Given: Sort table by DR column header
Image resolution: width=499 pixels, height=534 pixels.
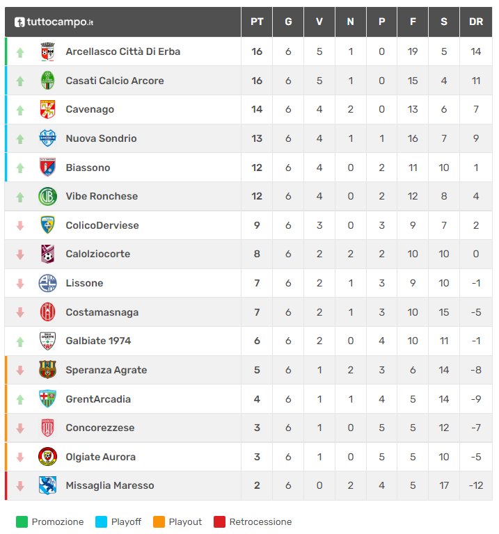Looking at the screenshot, I should [476, 22].
